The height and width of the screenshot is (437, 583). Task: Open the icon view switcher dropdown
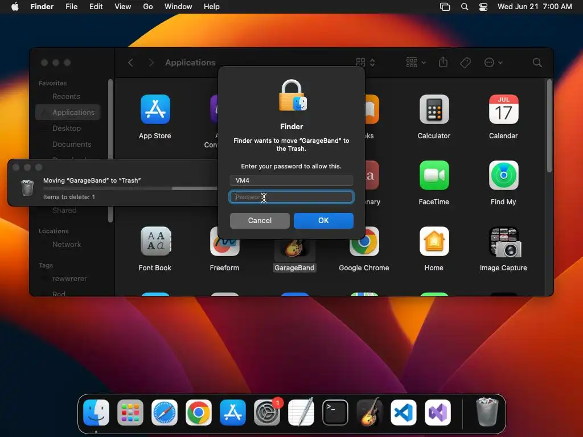point(366,63)
